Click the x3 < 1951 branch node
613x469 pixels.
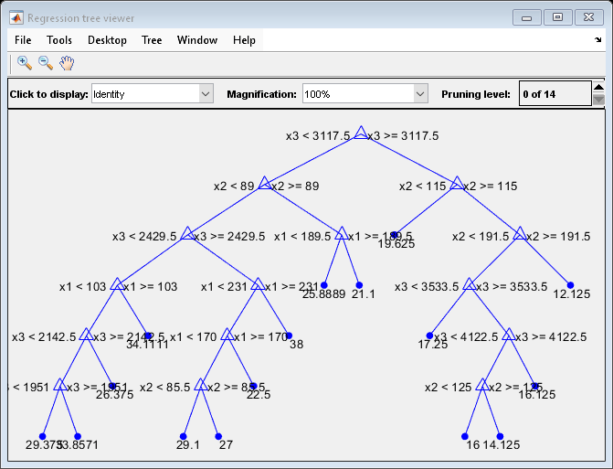[59, 385]
